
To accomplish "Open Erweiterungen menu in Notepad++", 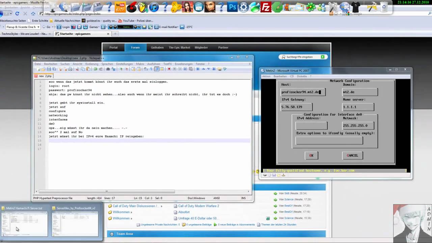I will pyautogui.click(x=184, y=64).
